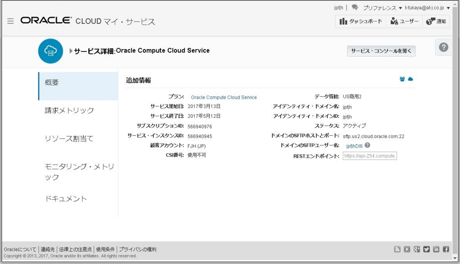Open the help question mark icon
This screenshot has width=460, height=264.
(x=443, y=47)
